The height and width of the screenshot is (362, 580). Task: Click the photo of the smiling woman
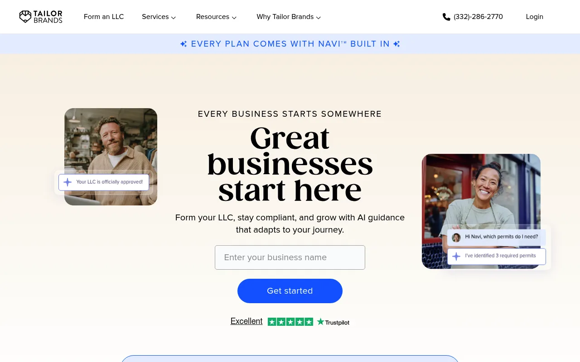[481, 211]
